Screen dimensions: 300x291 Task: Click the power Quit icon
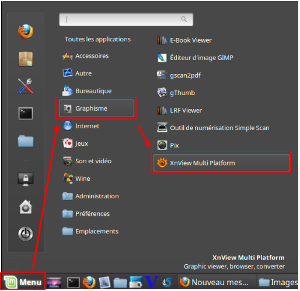pyautogui.click(x=26, y=234)
